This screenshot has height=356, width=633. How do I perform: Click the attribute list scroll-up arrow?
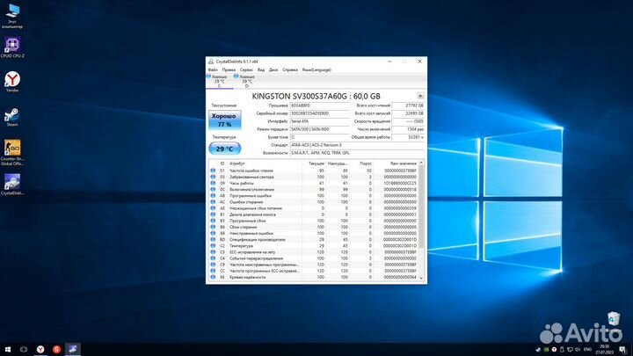click(421, 163)
